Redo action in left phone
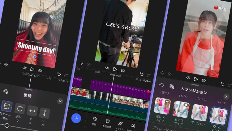232x131 pixels. click(66, 75)
